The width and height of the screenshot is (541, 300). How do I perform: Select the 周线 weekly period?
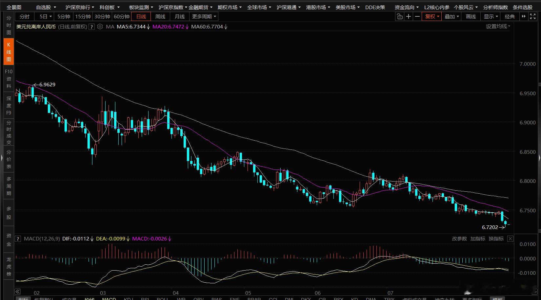coord(160,16)
